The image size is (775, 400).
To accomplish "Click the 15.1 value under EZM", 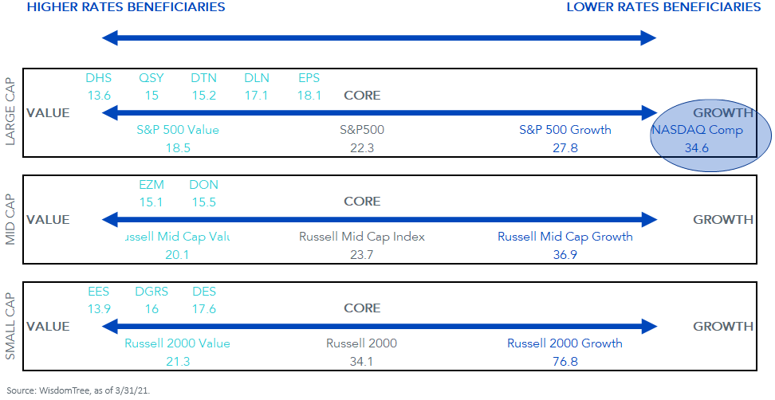I will [x=151, y=202].
